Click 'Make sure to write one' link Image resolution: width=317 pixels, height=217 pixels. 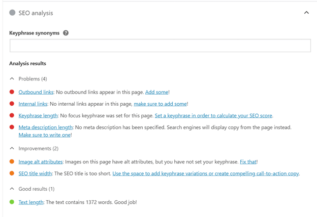(44, 135)
